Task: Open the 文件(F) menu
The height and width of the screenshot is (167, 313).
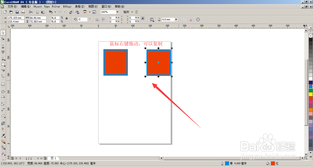Action: tap(13, 6)
